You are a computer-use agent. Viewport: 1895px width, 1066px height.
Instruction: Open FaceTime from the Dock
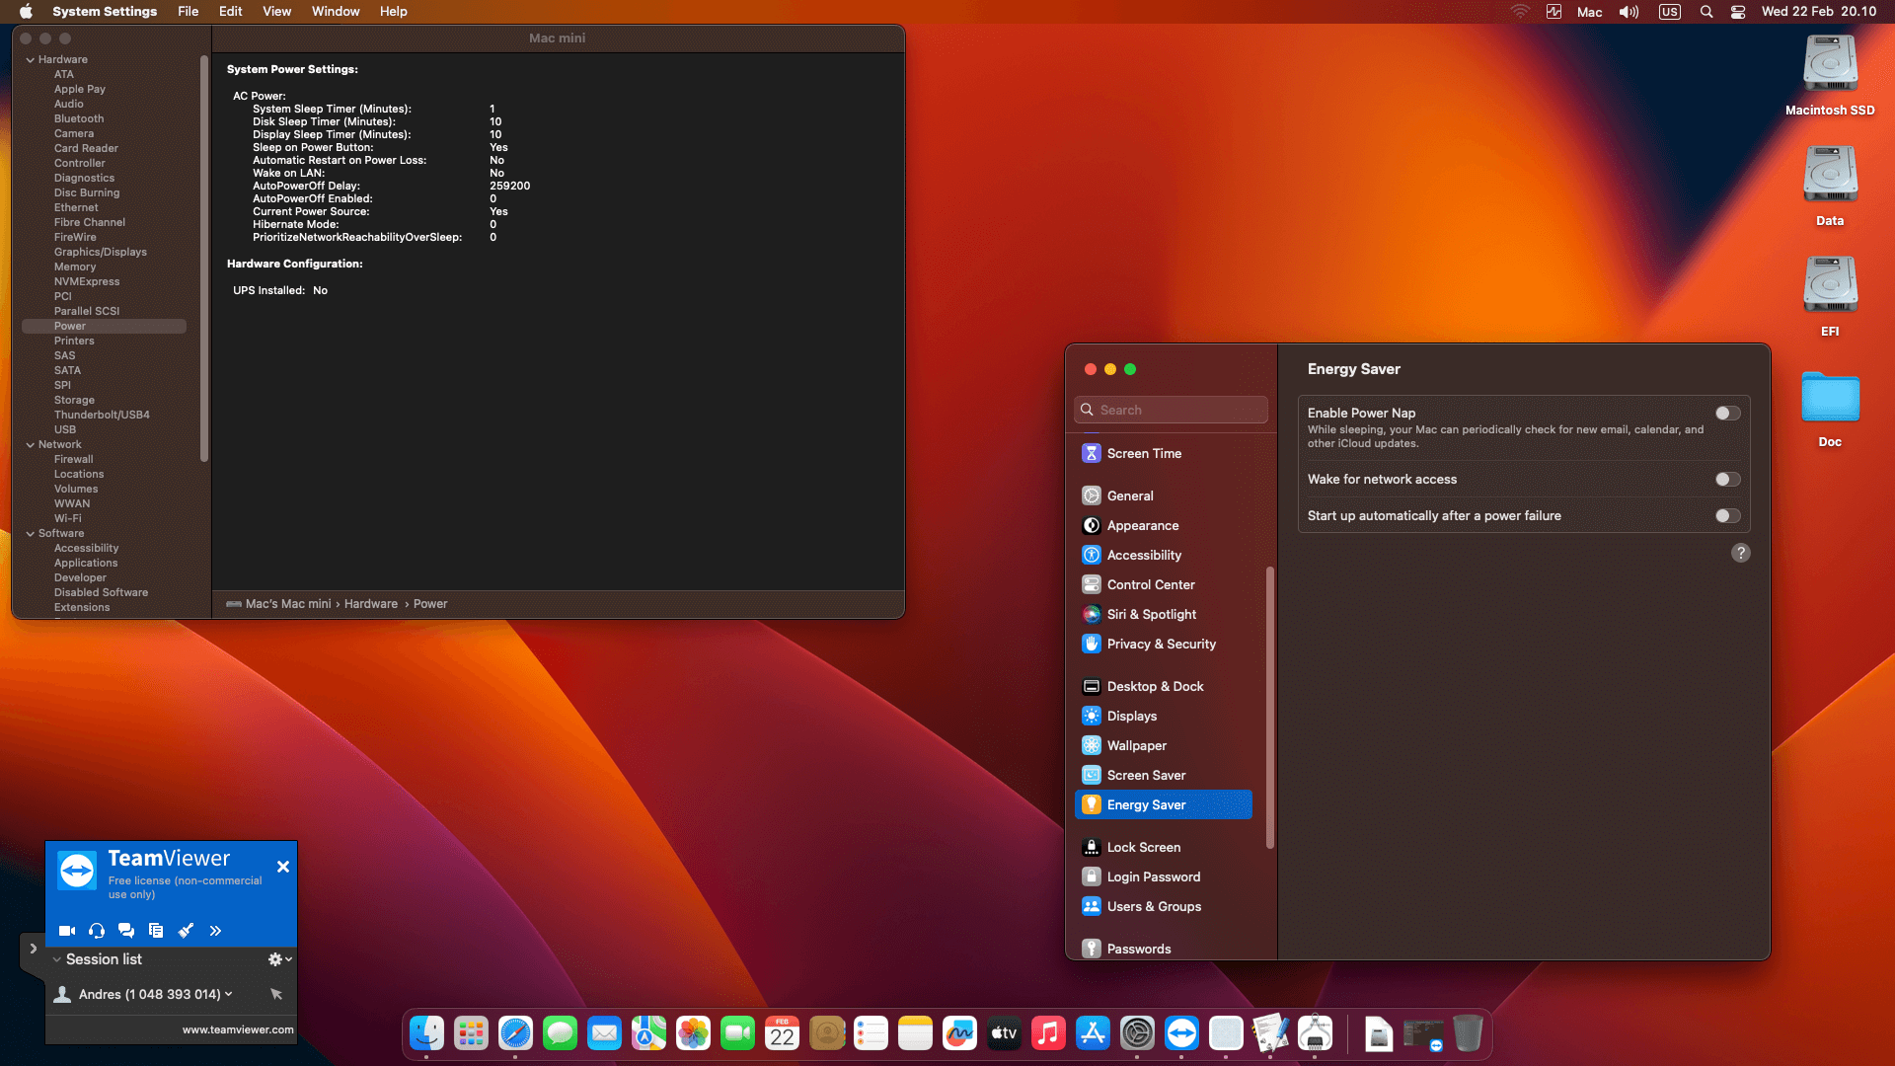(x=737, y=1033)
